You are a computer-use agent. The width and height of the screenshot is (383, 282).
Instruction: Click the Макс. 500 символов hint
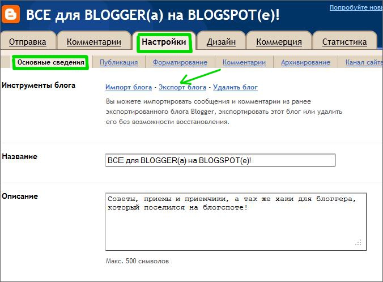(x=137, y=261)
